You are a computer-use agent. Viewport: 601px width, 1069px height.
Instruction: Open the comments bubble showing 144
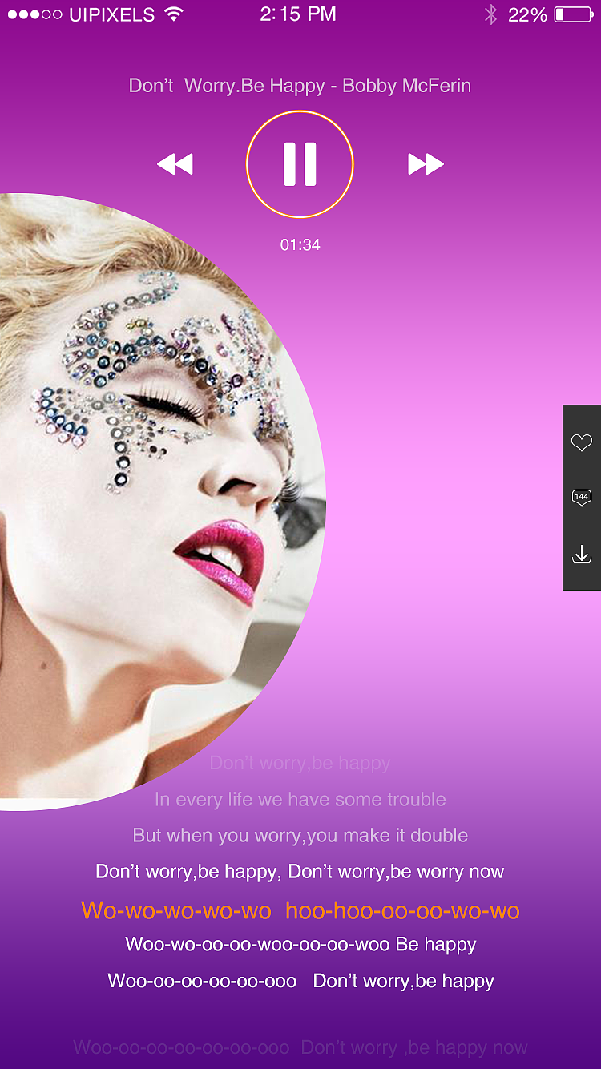(x=582, y=498)
